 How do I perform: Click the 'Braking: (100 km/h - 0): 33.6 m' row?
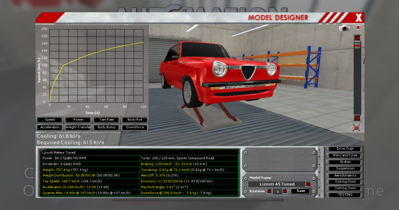pyautogui.click(x=189, y=164)
